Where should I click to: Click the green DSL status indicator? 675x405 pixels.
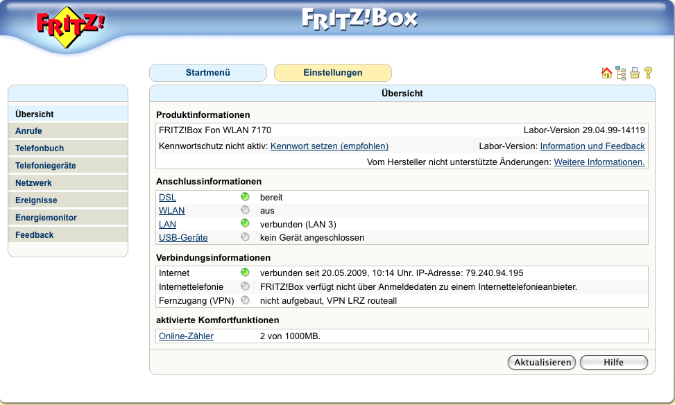[245, 197]
